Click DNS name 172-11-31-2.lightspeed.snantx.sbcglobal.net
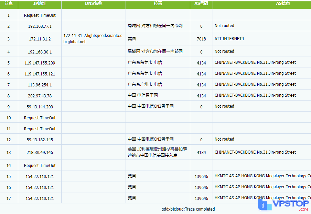 [x=93, y=38]
